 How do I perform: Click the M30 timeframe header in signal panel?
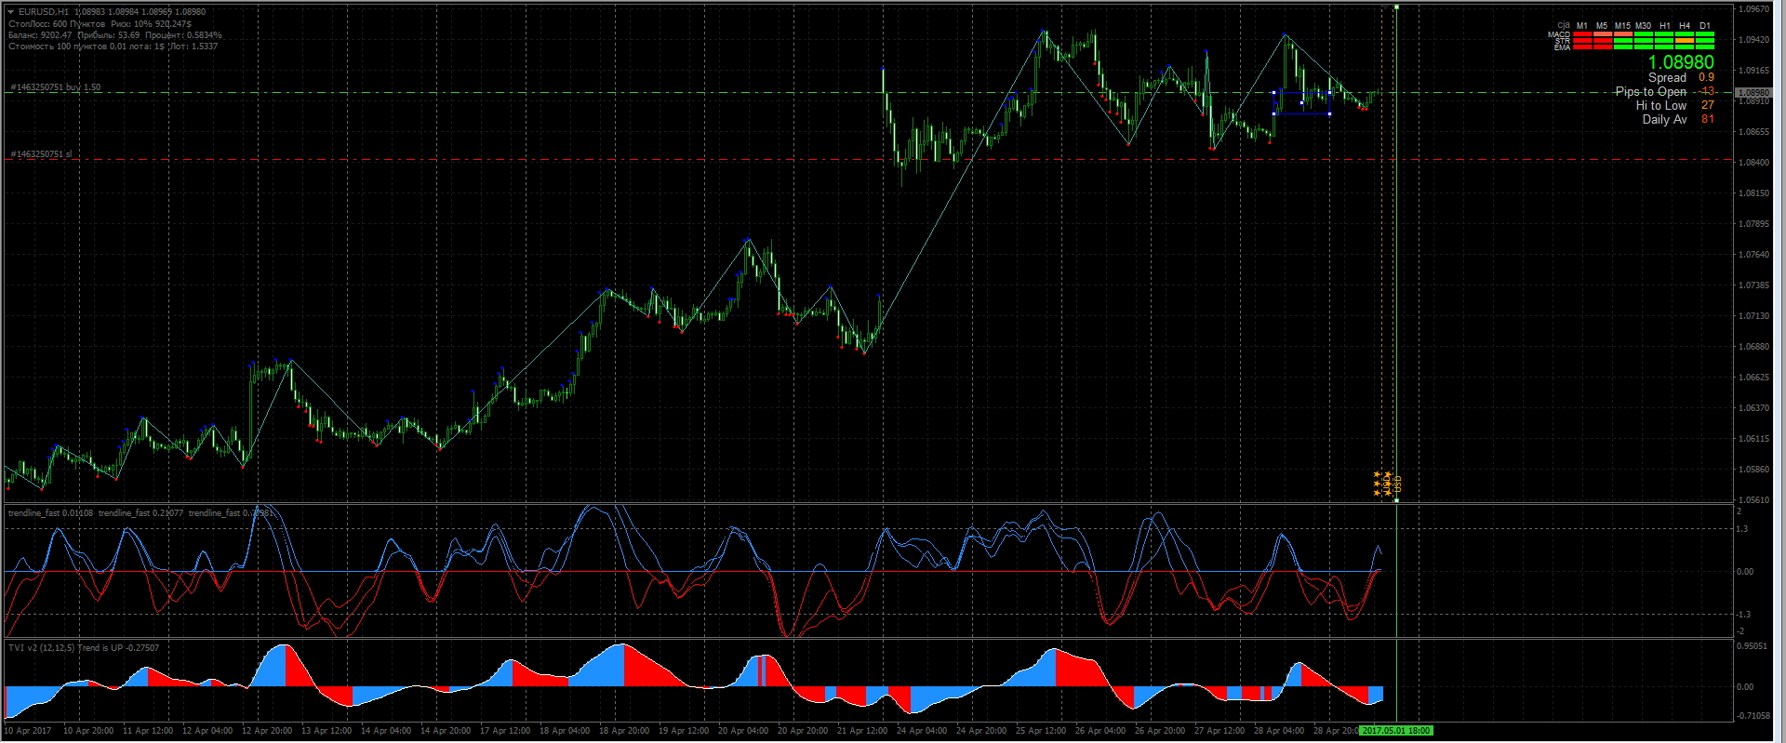[x=1643, y=25]
